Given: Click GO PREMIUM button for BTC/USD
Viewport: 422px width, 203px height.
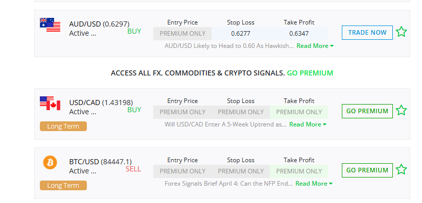Looking at the screenshot, I should [367, 170].
